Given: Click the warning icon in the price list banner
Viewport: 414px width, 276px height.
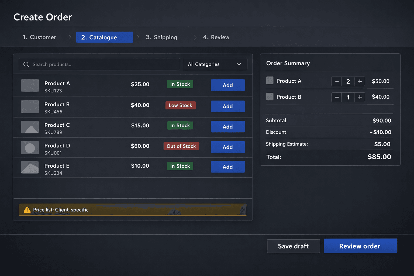Looking at the screenshot, I should point(27,209).
